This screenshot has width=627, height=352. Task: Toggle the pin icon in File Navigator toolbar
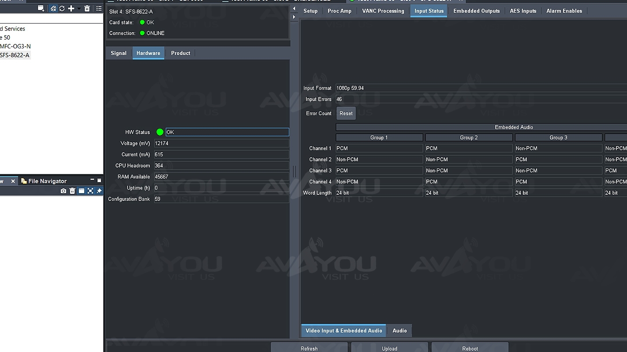99,191
